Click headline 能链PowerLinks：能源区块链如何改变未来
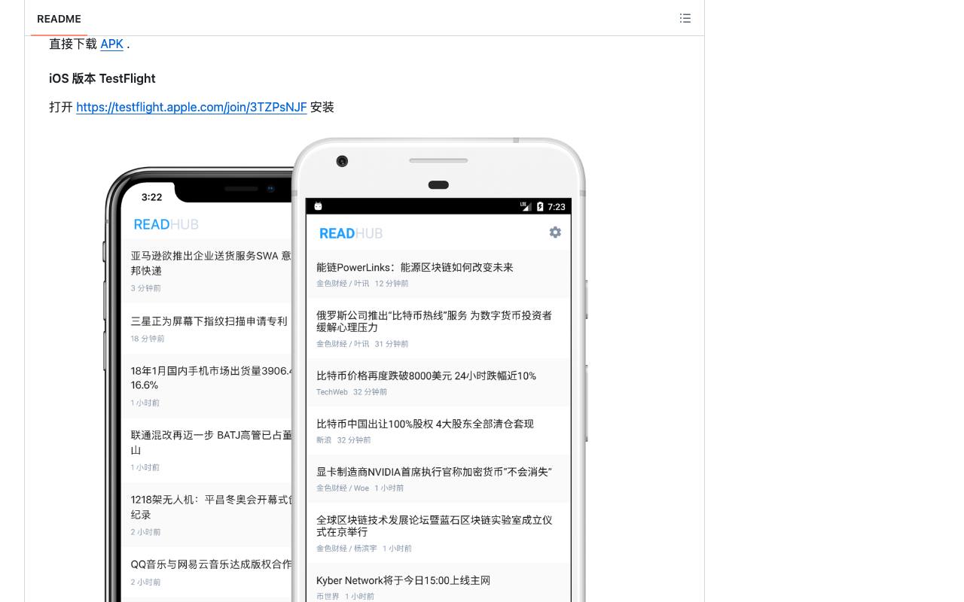Viewport: 964px width, 602px height. [x=415, y=267]
